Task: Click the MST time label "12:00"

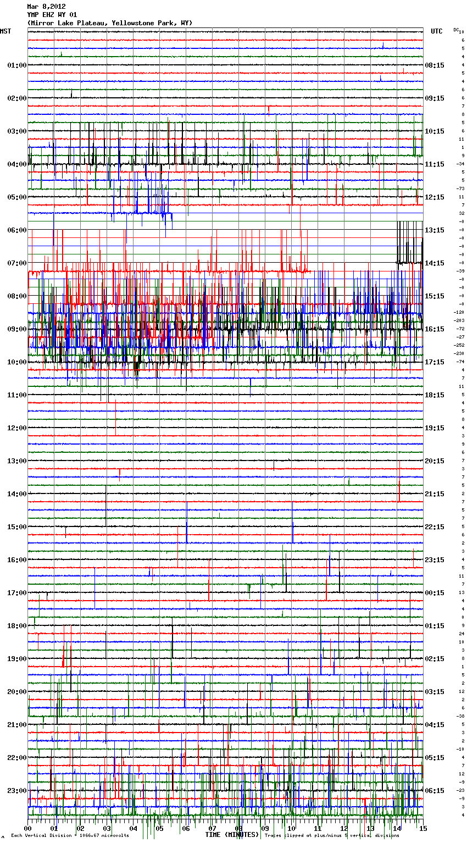Action: (17, 428)
